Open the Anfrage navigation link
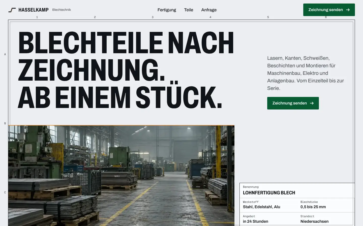363x226 pixels. click(209, 10)
